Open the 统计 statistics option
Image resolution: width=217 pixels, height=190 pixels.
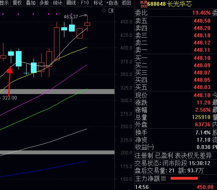(x=57, y=3)
